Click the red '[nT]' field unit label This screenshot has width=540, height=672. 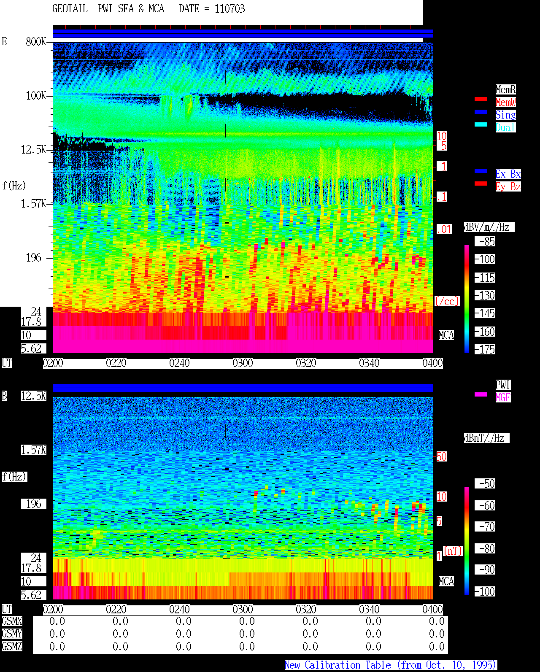(453, 551)
